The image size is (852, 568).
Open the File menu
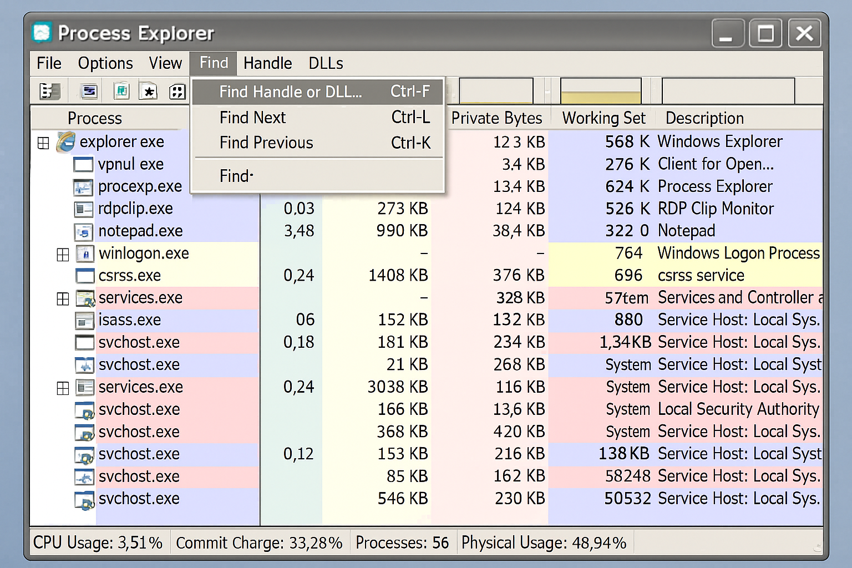[x=49, y=63]
